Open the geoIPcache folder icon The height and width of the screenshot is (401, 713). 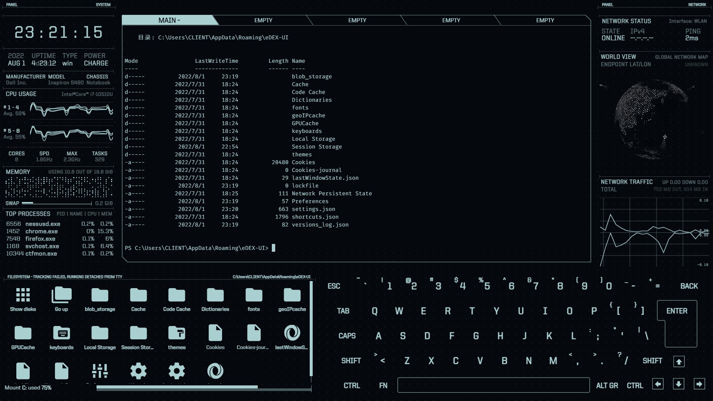[292, 296]
